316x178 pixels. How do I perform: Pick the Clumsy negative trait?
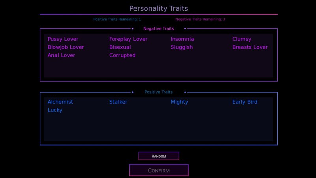(x=242, y=39)
